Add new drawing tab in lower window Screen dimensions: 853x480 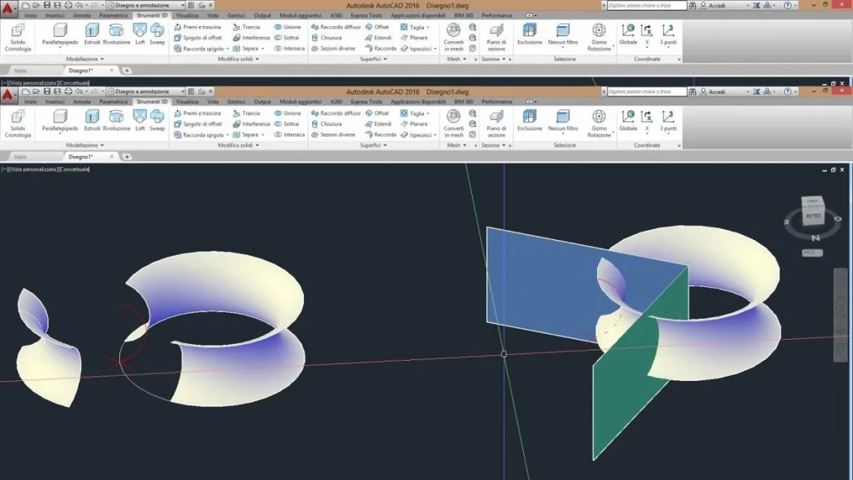[127, 157]
